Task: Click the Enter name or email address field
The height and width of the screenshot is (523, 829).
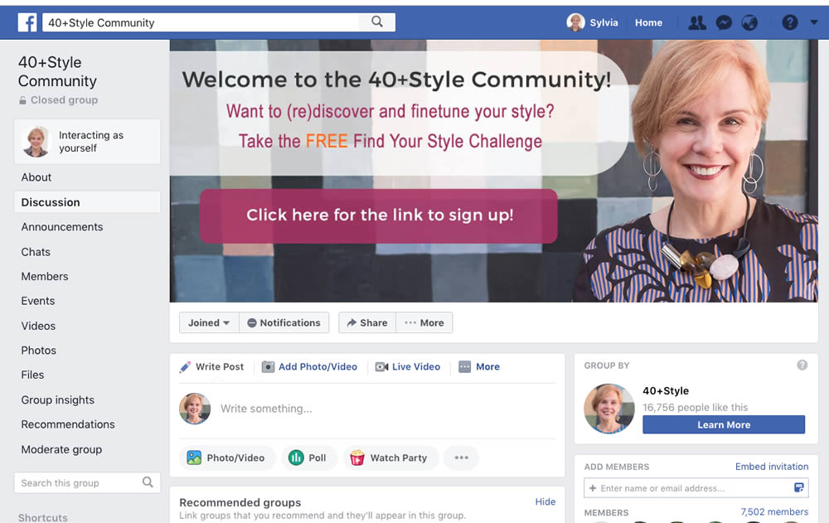Action: point(696,488)
